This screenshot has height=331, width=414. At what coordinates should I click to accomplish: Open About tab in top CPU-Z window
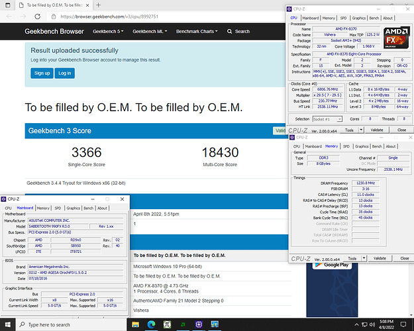click(388, 18)
